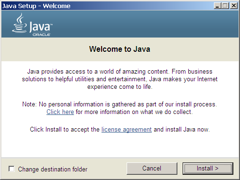Click the 'Java Setup - Welcome' title bar
240x180 pixels.
(x=108, y=6)
